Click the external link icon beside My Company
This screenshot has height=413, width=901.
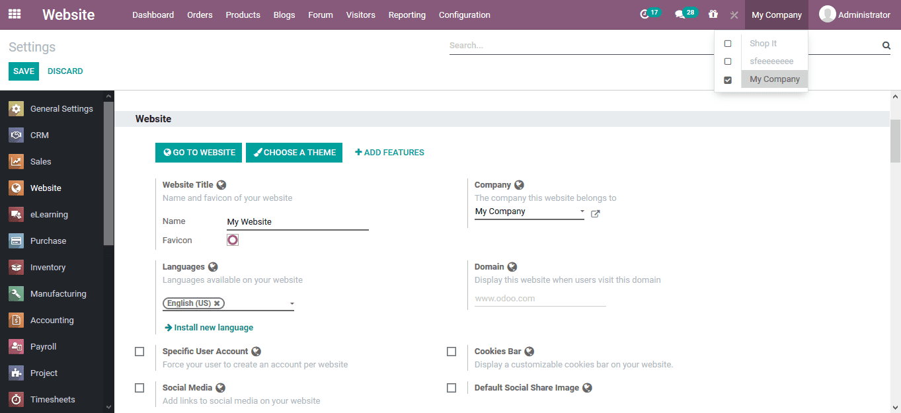pyautogui.click(x=594, y=213)
